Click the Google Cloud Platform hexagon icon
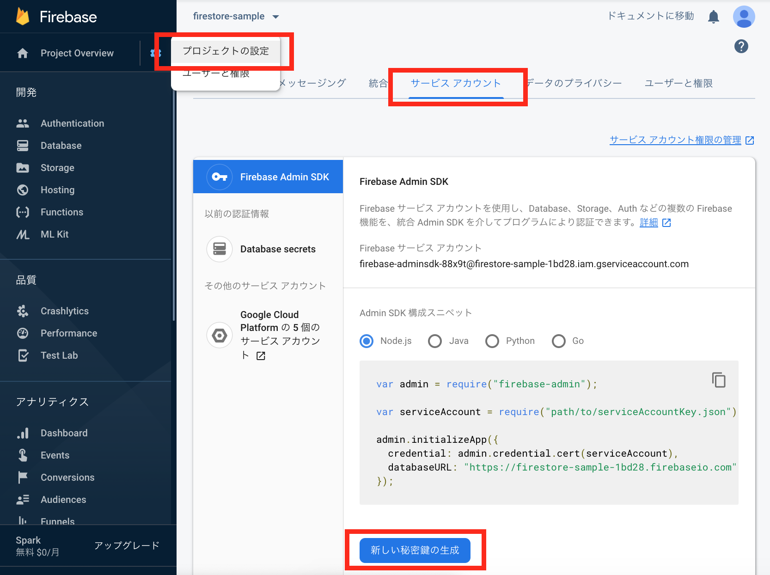 click(x=220, y=335)
